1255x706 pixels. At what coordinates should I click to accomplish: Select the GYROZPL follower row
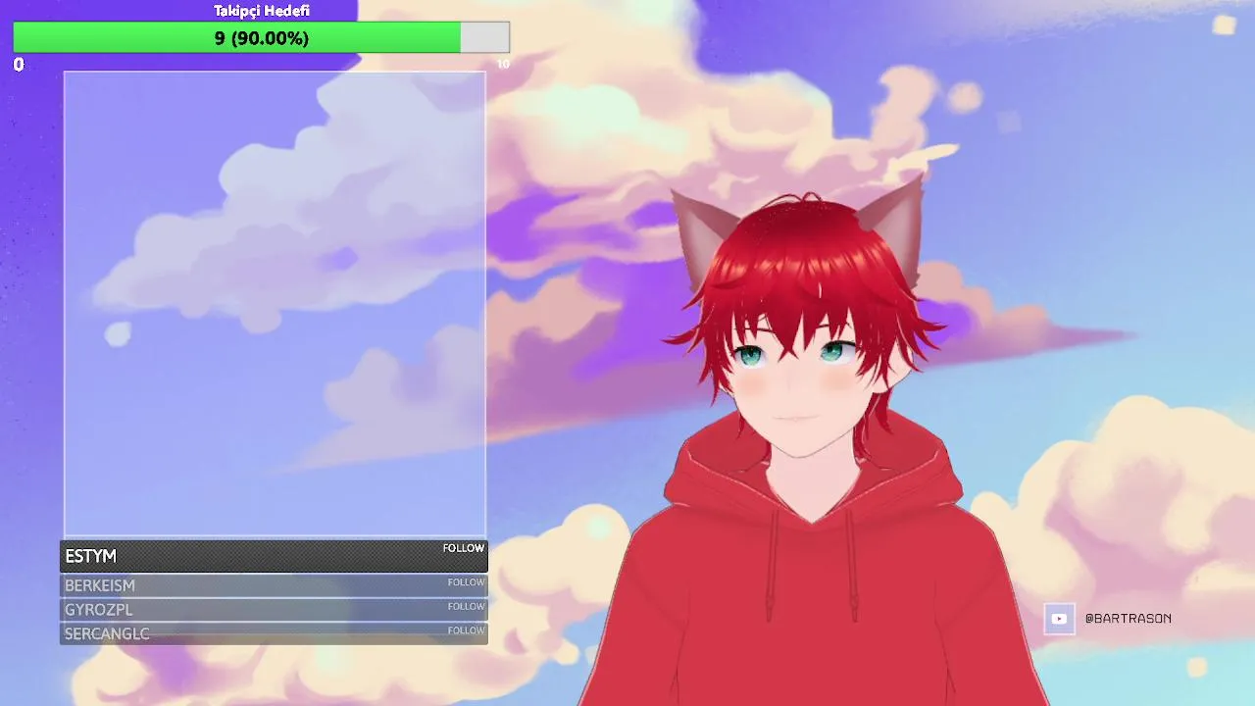(x=274, y=610)
